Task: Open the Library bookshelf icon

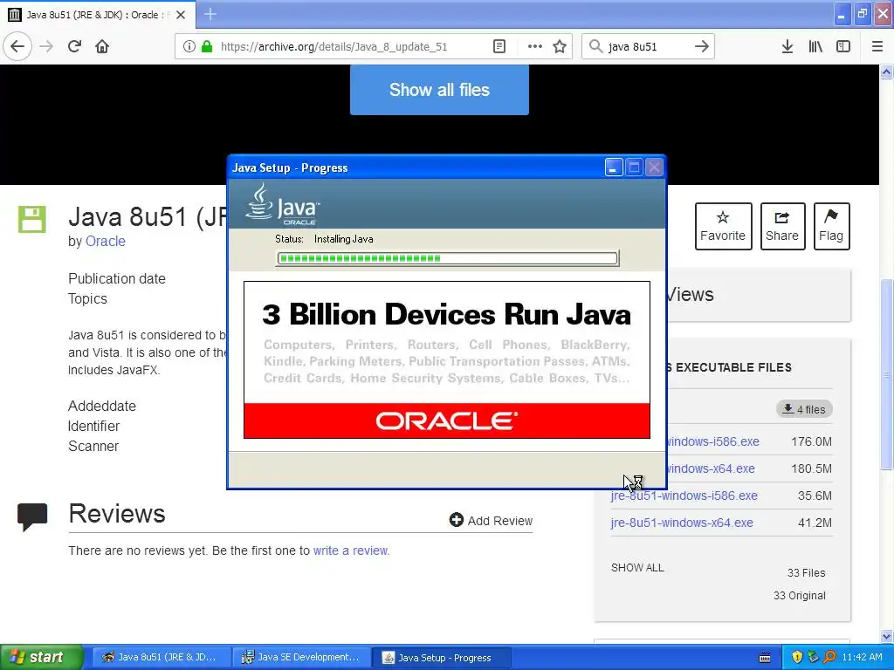Action: [815, 47]
